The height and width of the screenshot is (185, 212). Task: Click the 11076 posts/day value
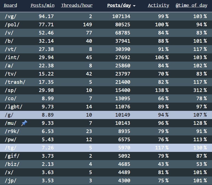(x=123, y=107)
